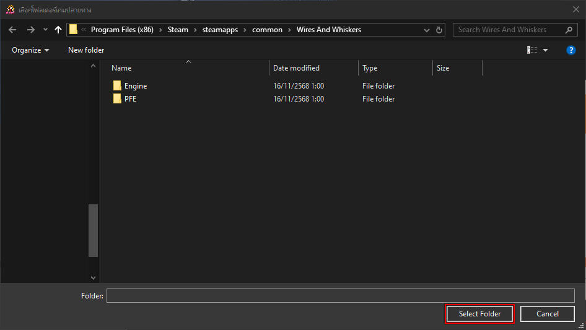
Task: Click the Back navigation arrow
Action: (12, 30)
